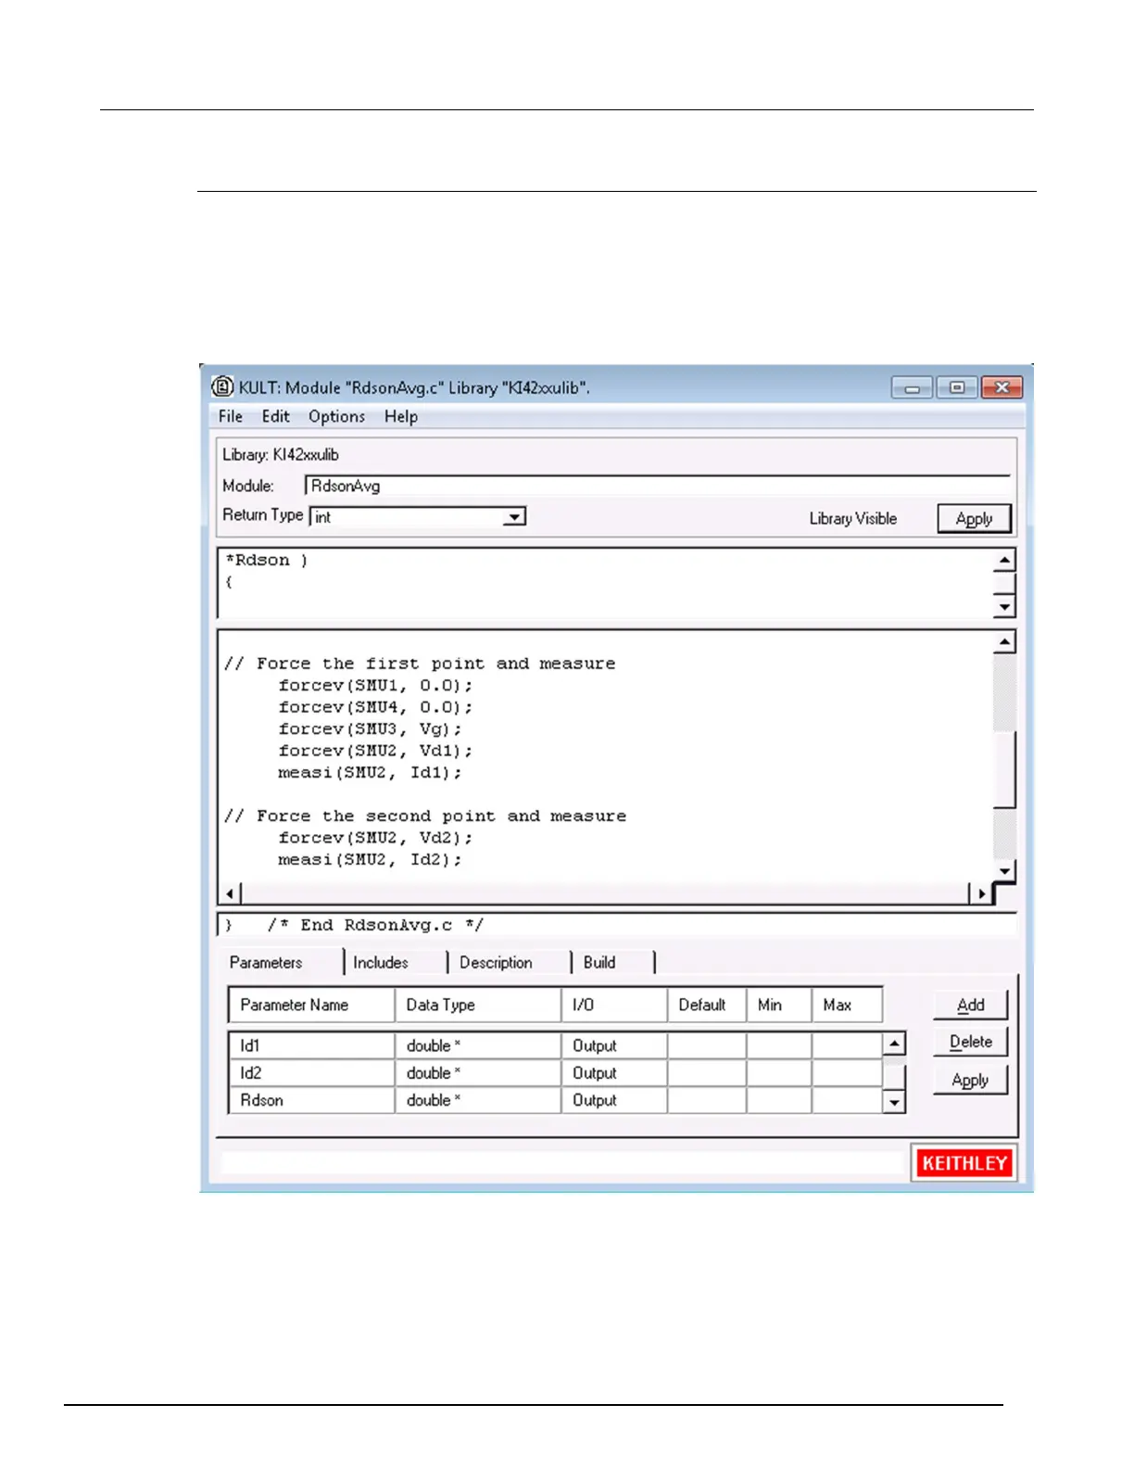
Task: Click down arrow of the function header scrollbar
Action: (1004, 607)
